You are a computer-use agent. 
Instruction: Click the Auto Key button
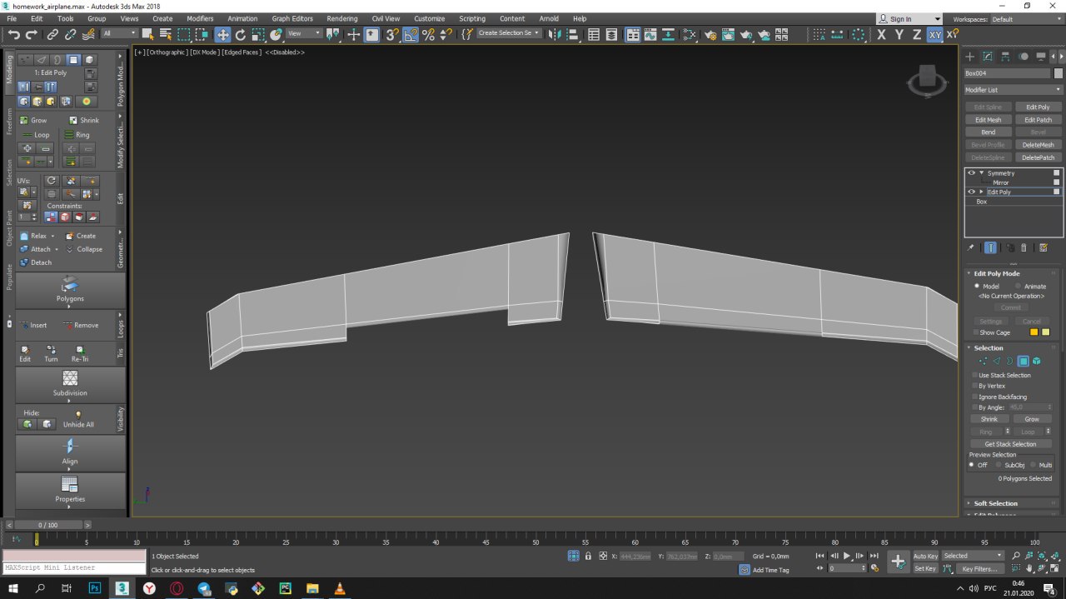[925, 556]
